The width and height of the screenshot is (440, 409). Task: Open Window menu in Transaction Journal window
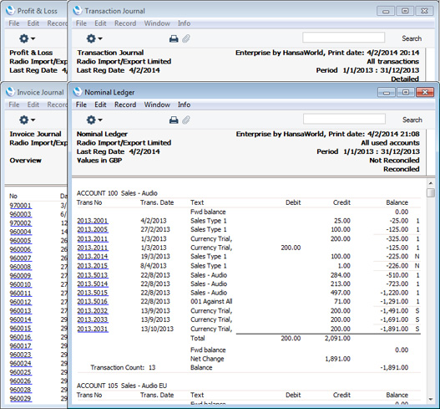[x=157, y=23]
